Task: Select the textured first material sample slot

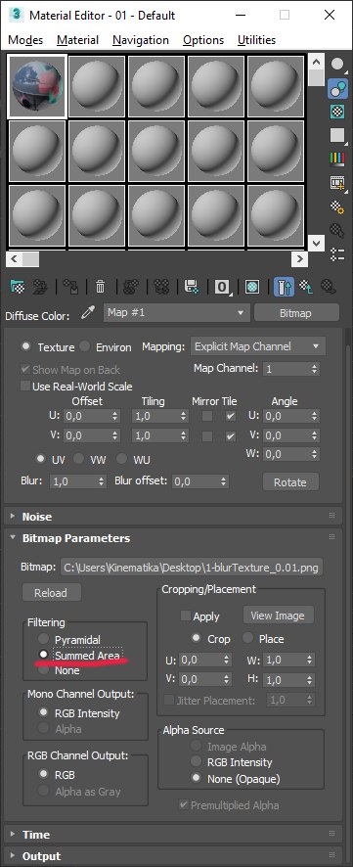Action: [x=37, y=85]
